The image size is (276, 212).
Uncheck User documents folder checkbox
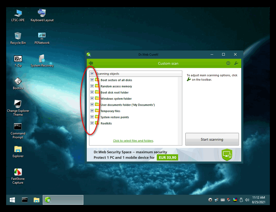pos(92,104)
